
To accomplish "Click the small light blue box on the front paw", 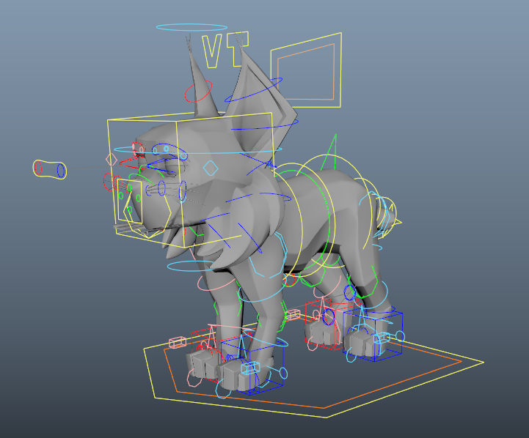I will [251, 368].
